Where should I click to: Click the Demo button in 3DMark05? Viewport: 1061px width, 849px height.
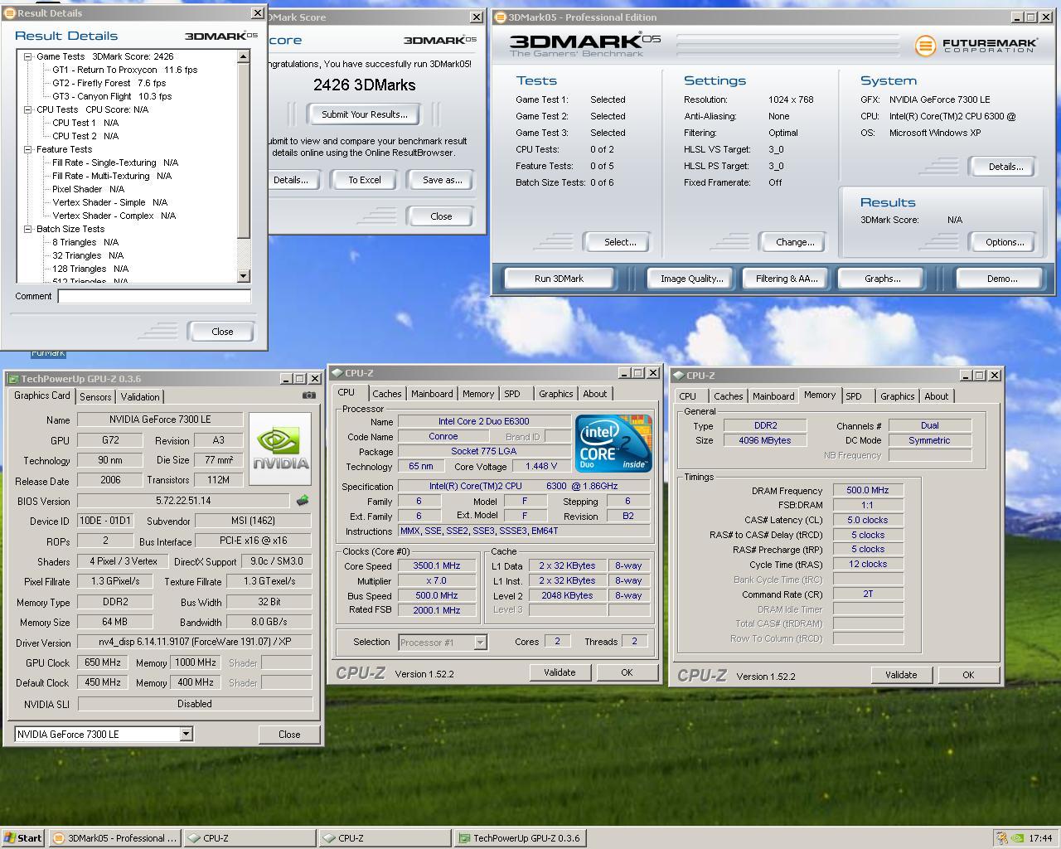(1001, 279)
